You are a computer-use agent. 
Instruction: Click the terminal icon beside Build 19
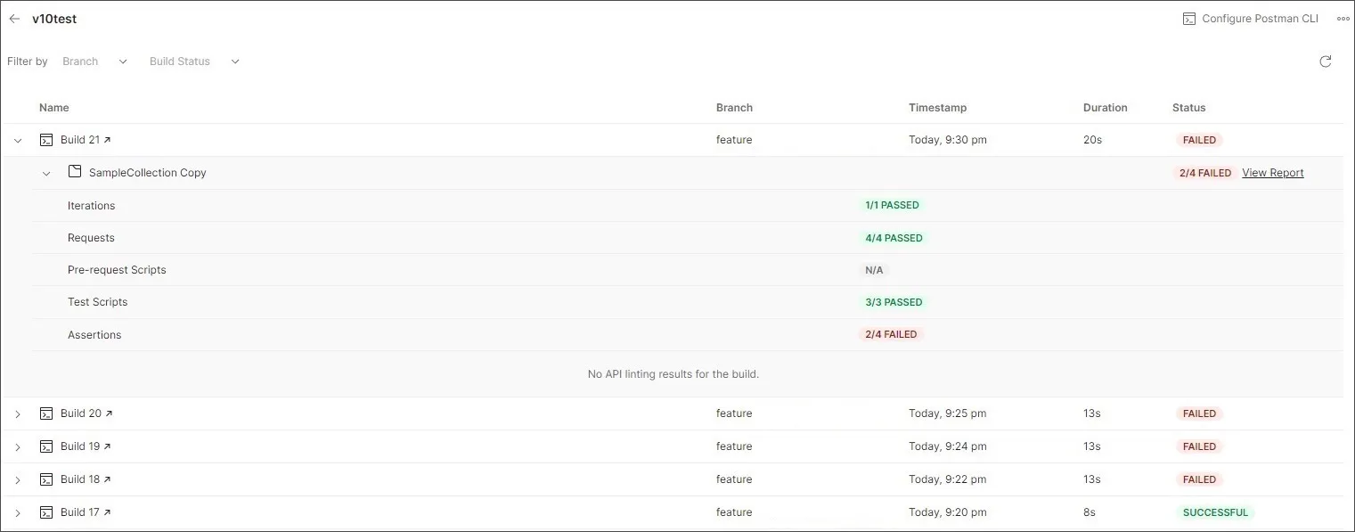[46, 446]
